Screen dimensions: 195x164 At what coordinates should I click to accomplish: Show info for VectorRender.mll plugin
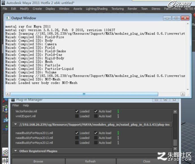118,111
